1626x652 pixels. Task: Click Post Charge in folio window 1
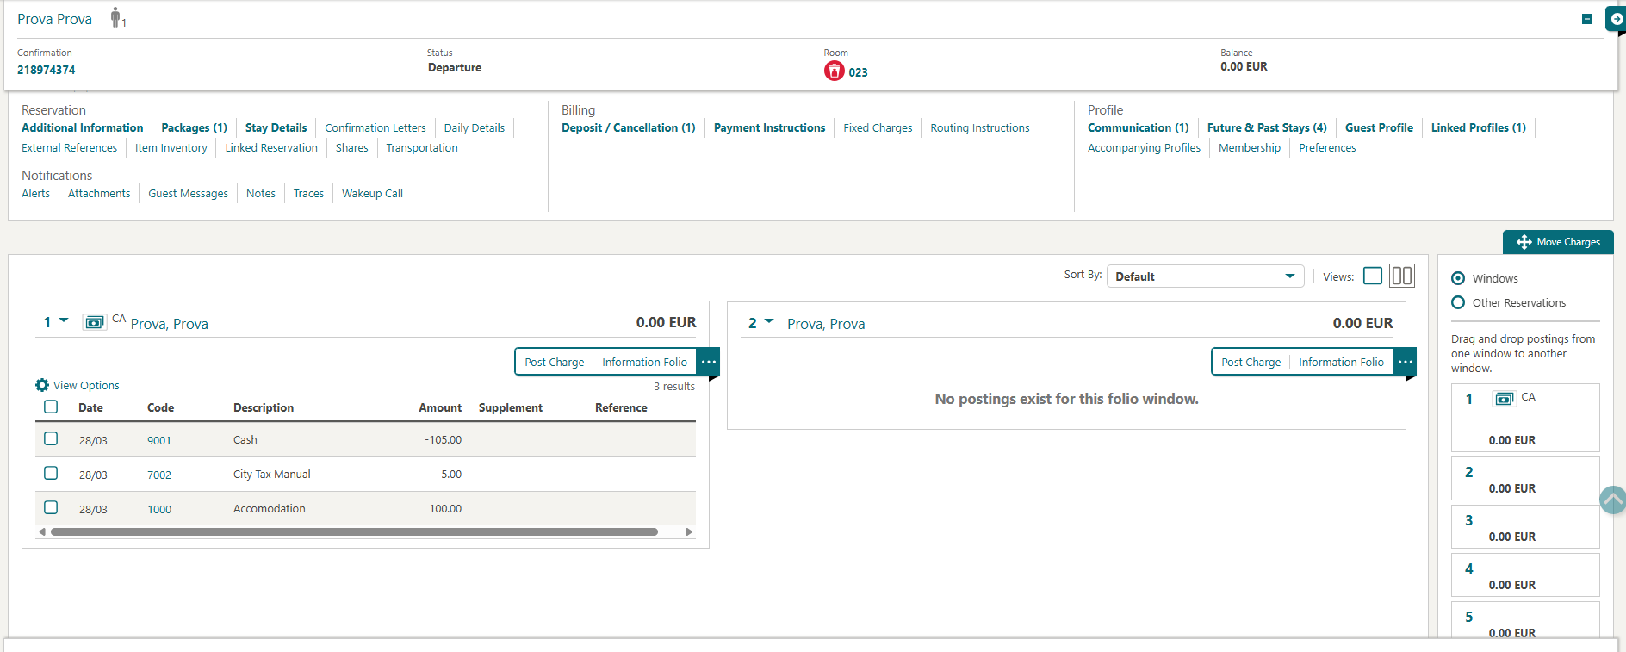pos(555,363)
